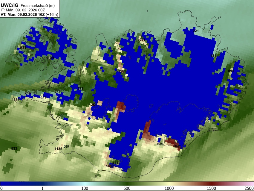Click the legend label 500
This screenshot has width=254, height=191.
pyautogui.click(x=127, y=188)
